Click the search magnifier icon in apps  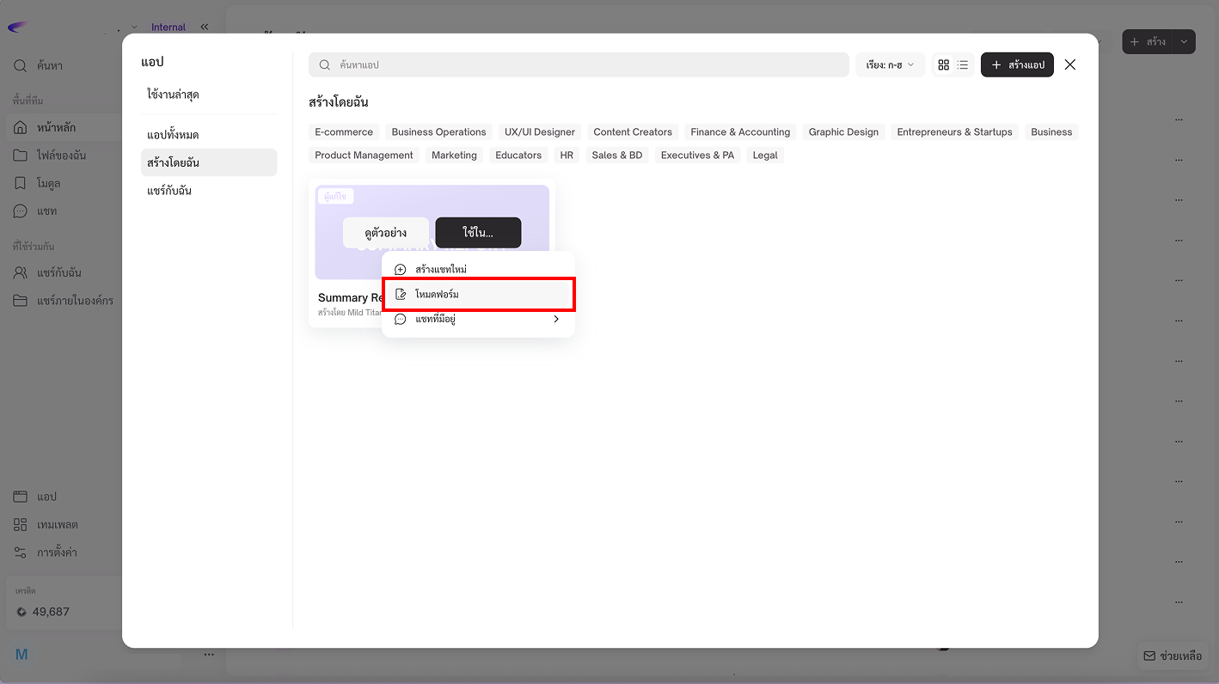[325, 64]
